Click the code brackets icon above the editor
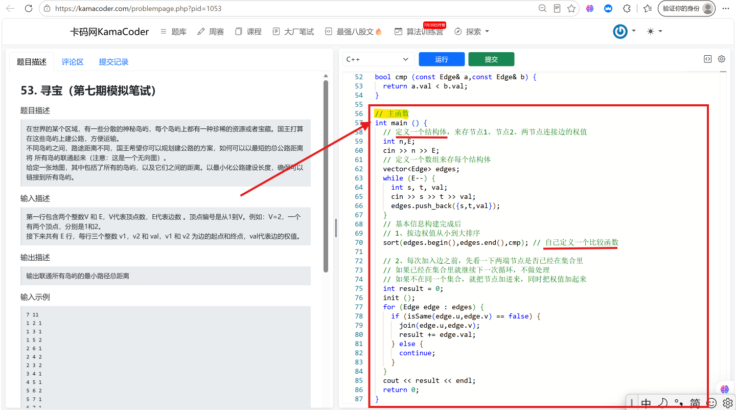 tap(707, 59)
